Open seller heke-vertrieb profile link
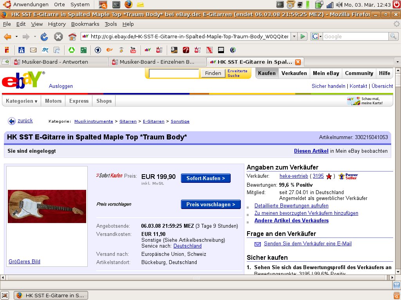Screen dimensions: 401x300 click(294, 176)
